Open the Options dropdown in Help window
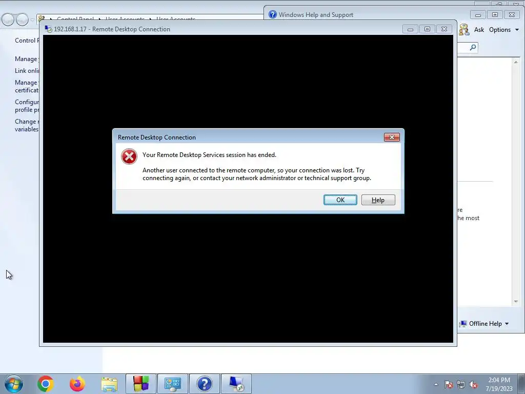This screenshot has height=394, width=525. (503, 29)
